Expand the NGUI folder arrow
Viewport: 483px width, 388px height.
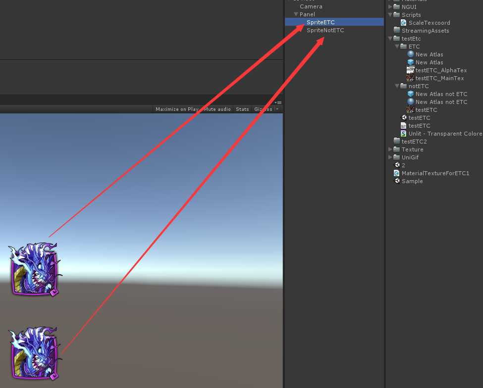pos(390,6)
